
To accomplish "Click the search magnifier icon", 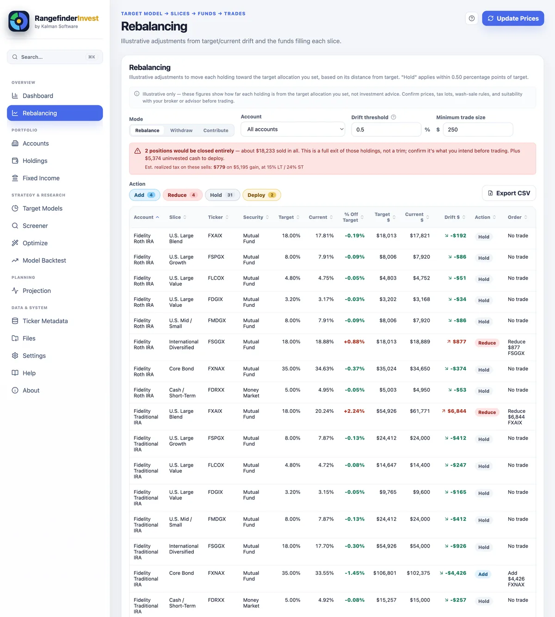I will pyautogui.click(x=15, y=57).
